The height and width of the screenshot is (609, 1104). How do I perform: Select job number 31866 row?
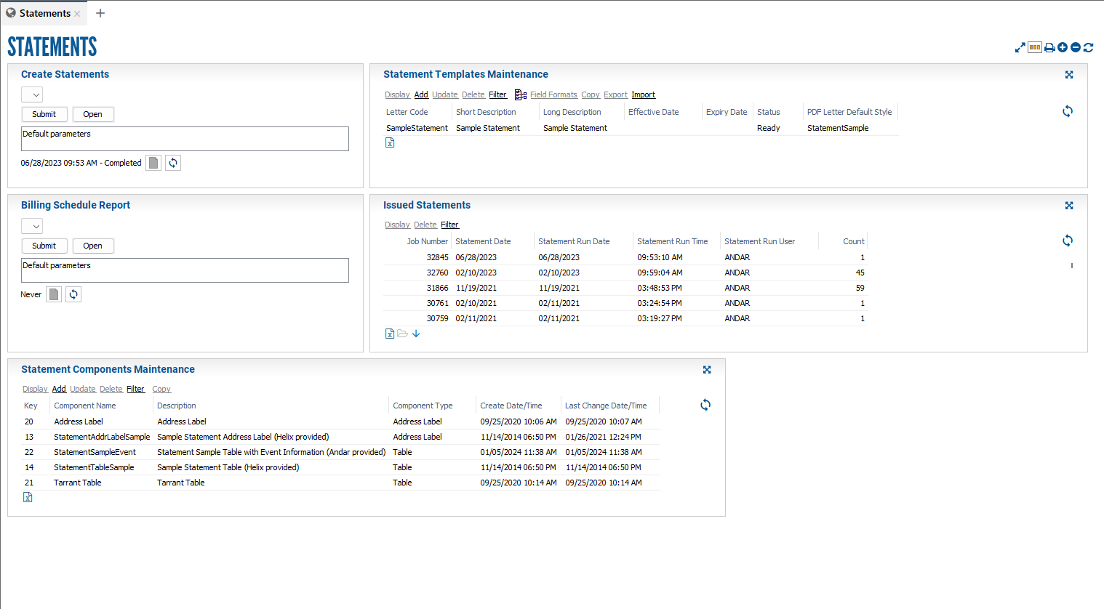[x=625, y=288]
